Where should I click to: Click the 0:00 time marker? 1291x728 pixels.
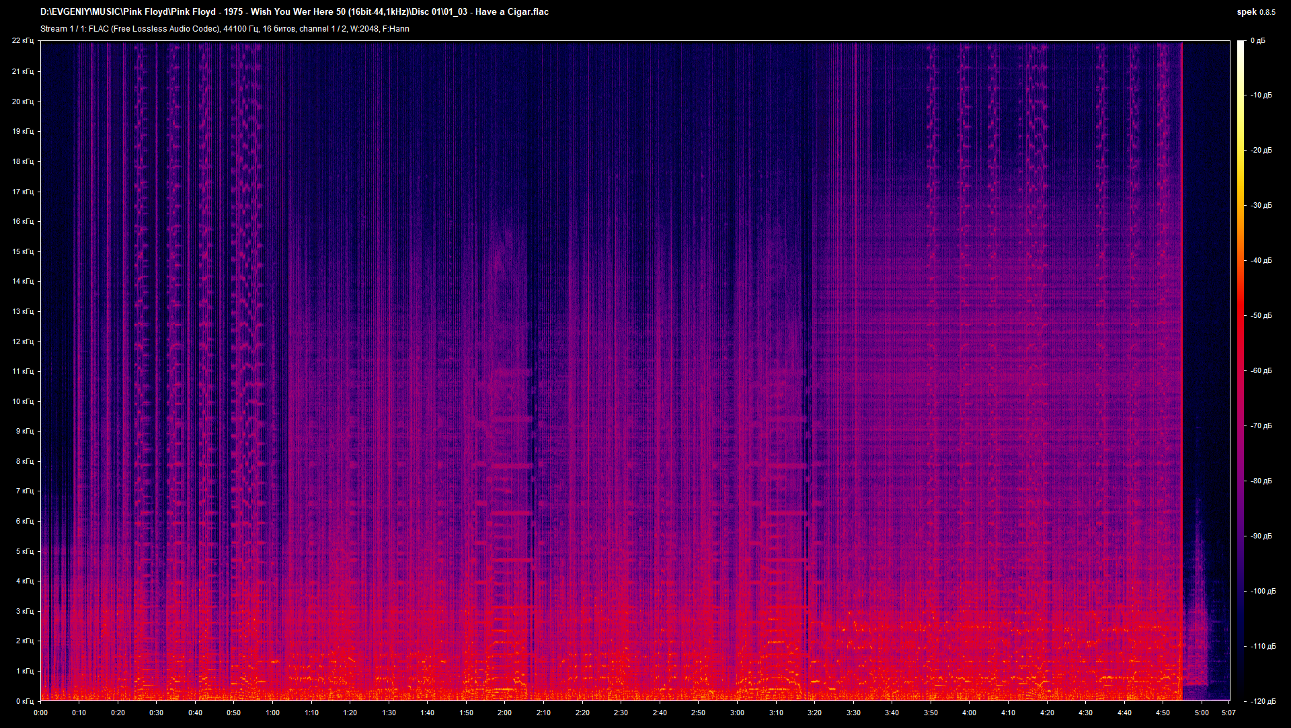click(x=40, y=713)
